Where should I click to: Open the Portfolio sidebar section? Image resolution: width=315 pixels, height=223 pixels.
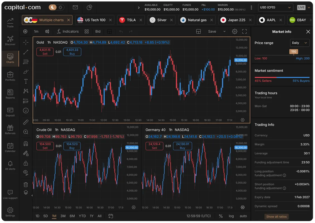[x=10, y=76]
